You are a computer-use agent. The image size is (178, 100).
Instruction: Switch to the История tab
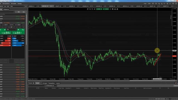(x=45, y=83)
